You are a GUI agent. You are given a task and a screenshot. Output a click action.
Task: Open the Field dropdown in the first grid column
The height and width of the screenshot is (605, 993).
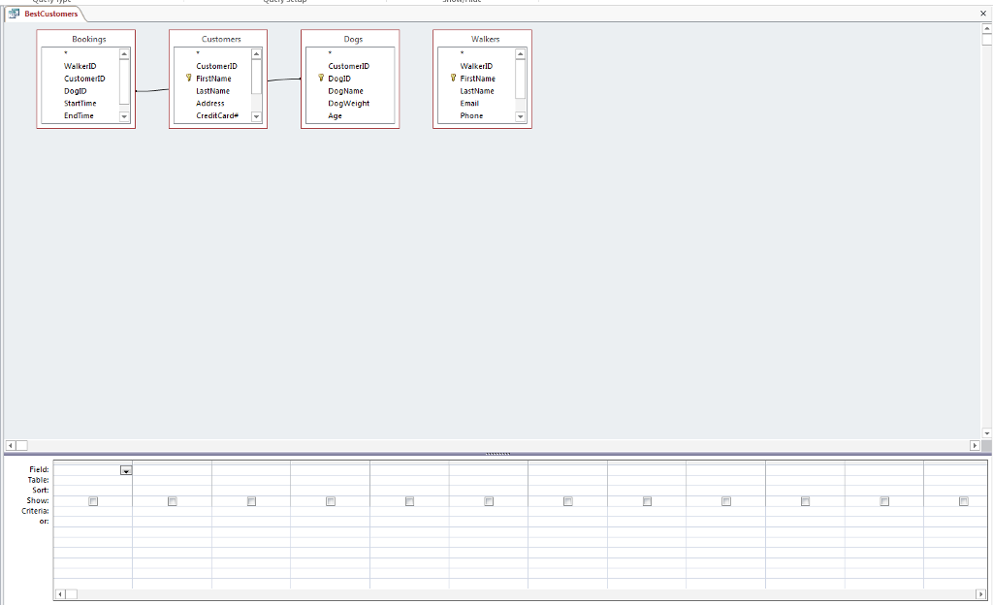(127, 469)
